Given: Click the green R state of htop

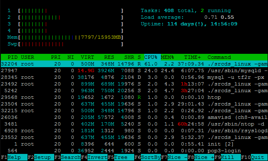Looking at the screenshot, I should (x=139, y=97).
